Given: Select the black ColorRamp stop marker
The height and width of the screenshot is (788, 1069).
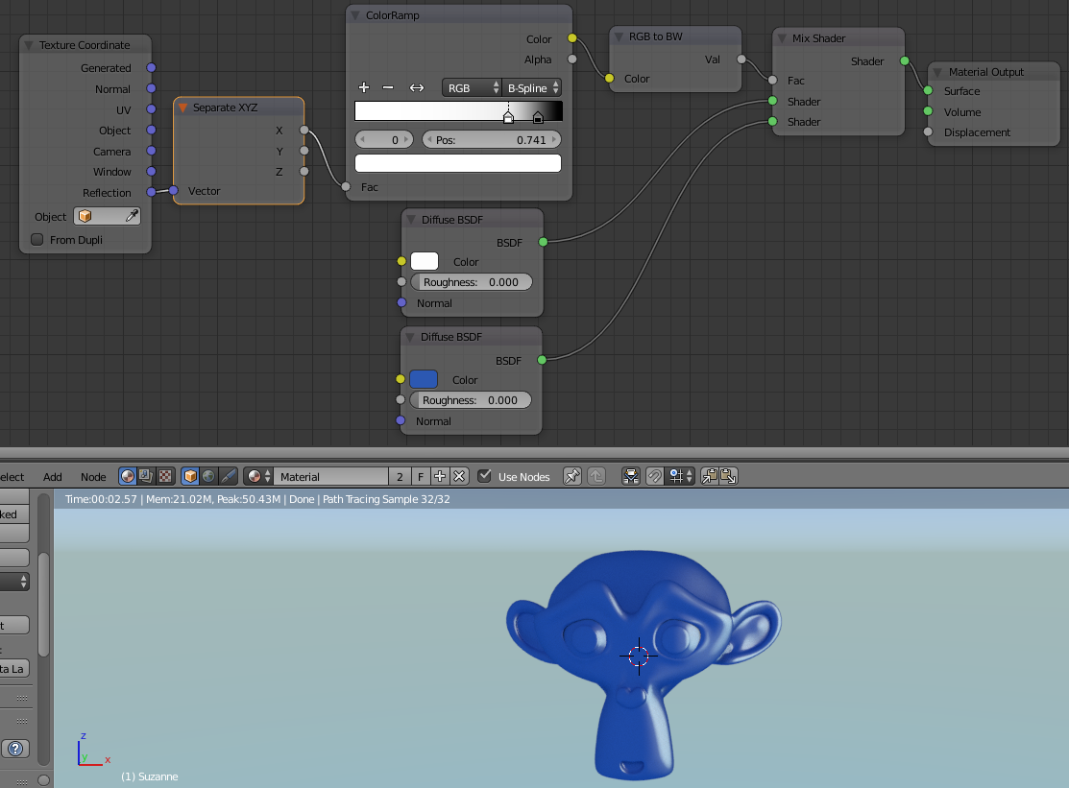Looking at the screenshot, I should [538, 118].
